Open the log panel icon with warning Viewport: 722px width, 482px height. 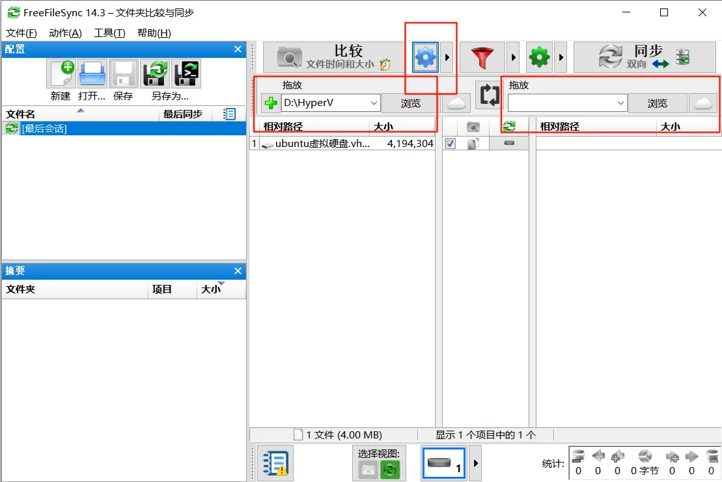[275, 463]
